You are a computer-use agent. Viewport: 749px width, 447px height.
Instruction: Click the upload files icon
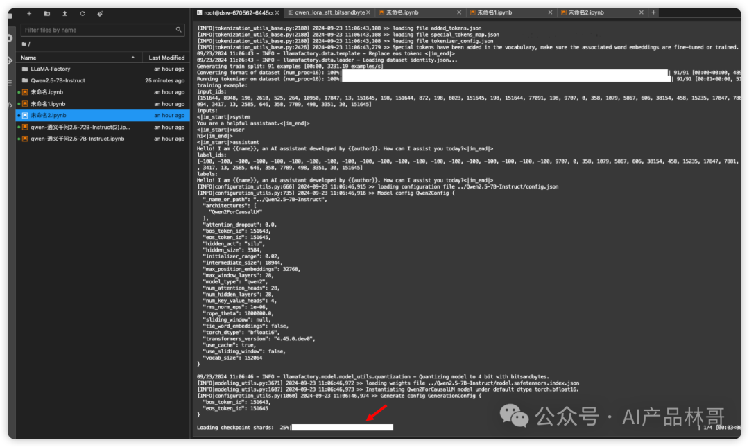[x=64, y=14]
